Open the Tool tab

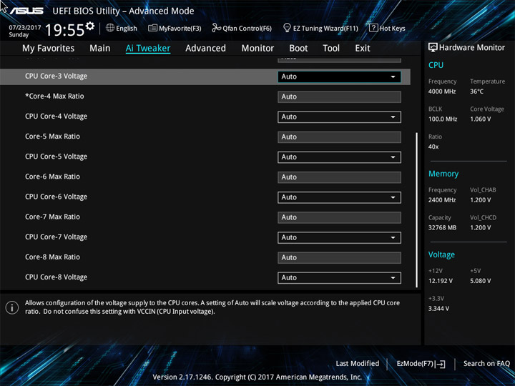331,49
